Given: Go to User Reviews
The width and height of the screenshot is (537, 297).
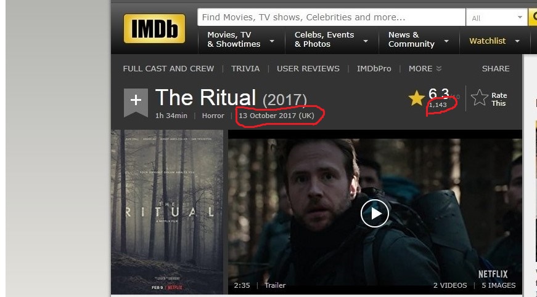Looking at the screenshot, I should pos(308,69).
